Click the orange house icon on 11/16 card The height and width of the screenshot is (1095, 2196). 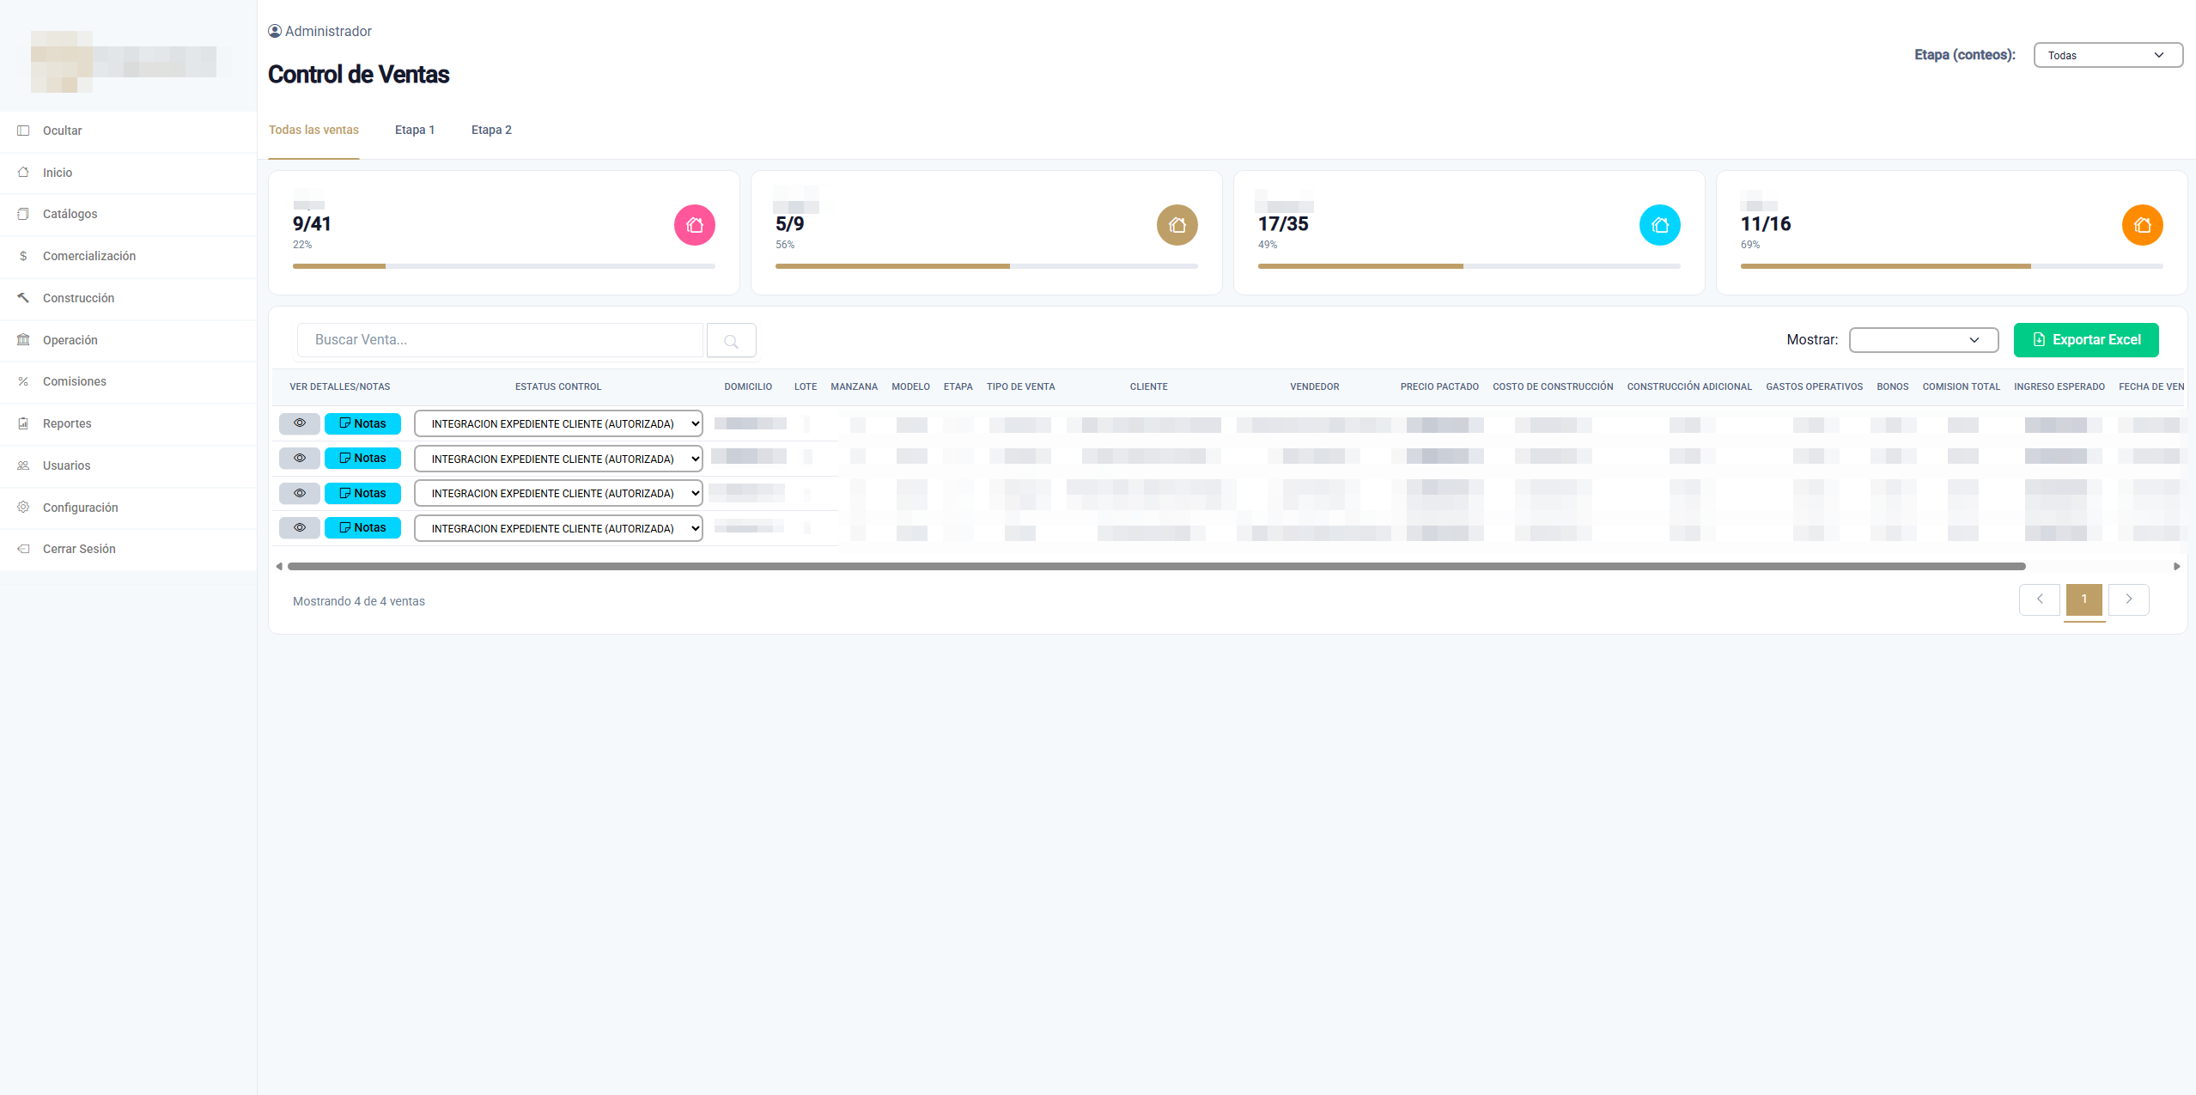point(2143,225)
